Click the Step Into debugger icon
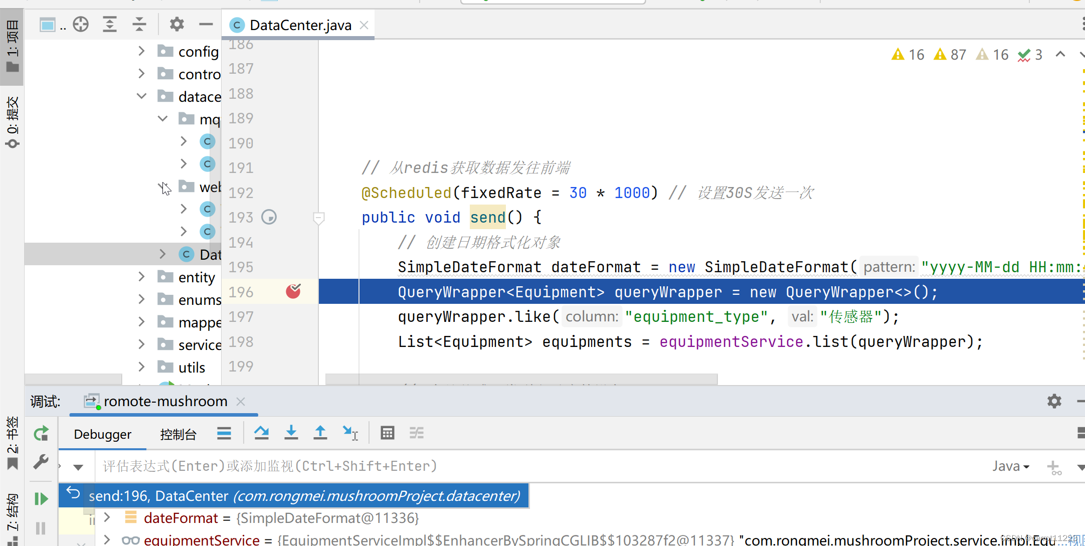 point(291,433)
